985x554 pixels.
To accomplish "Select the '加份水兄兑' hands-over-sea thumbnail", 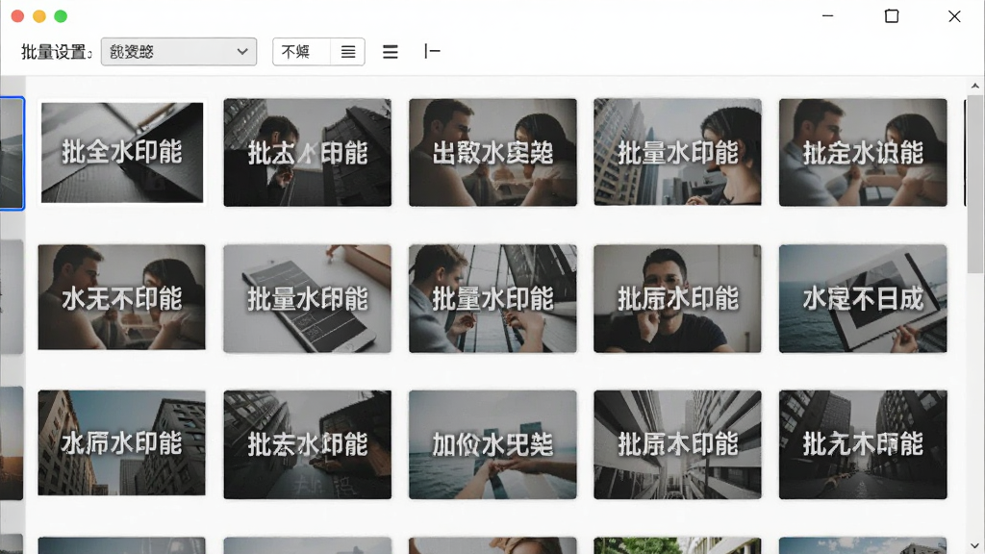I will coord(492,444).
